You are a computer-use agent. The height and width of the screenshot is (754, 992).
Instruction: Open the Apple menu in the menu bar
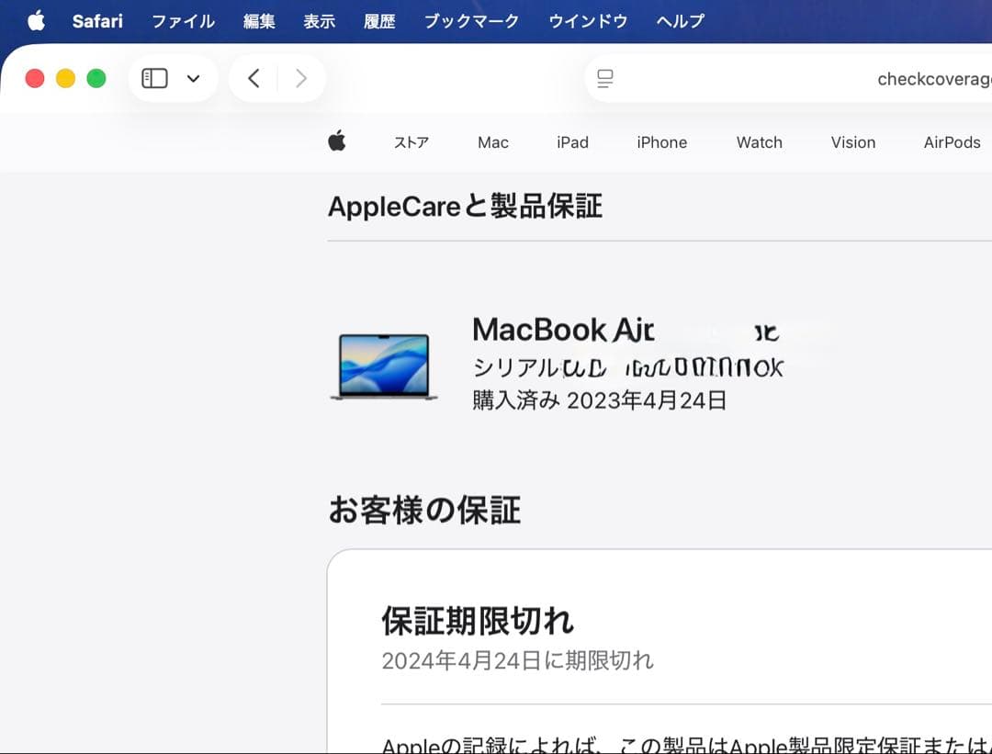[x=37, y=21]
